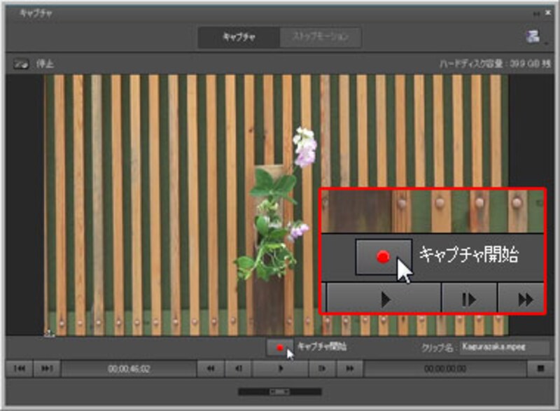This screenshot has height=411, width=560.
Task: Fast forward the tape
Action: (350, 368)
